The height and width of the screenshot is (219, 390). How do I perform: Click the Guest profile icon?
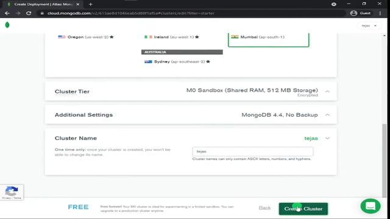tap(353, 13)
